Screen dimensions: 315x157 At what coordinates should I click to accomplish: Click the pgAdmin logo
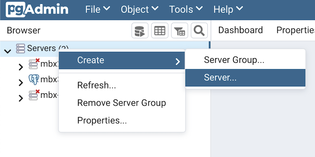point(37,9)
